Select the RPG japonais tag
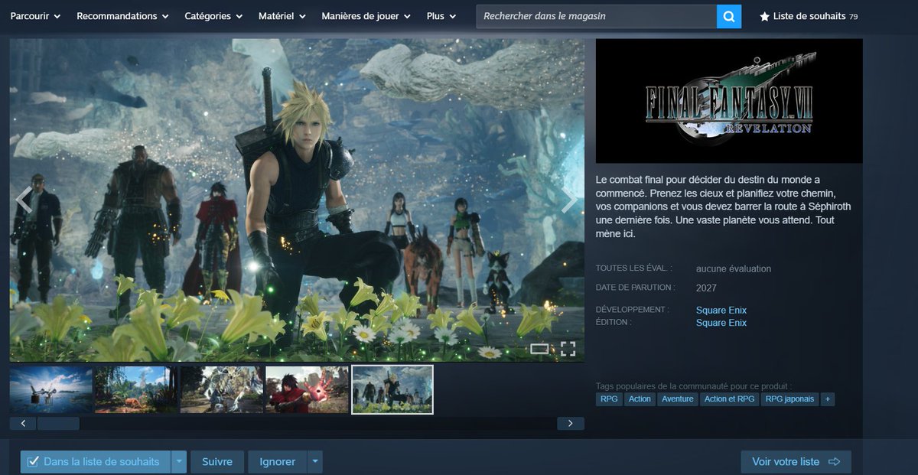 coord(789,399)
